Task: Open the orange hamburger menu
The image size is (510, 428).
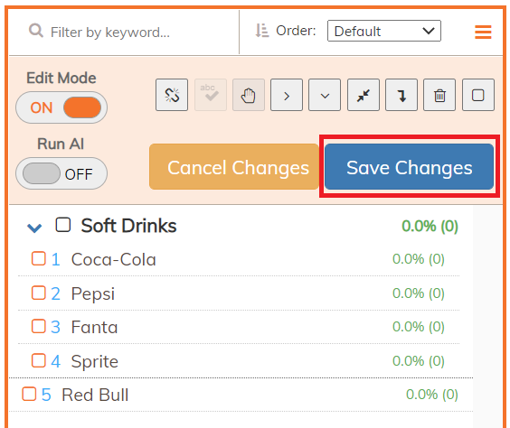Action: point(483,32)
